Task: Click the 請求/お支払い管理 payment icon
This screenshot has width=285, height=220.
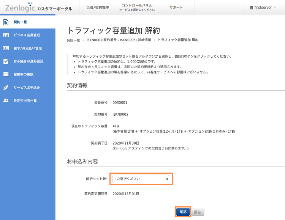Action: click(x=6, y=48)
